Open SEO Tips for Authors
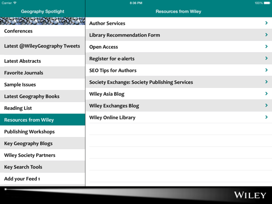Screen dimensions: 272x204 pyautogui.click(x=179, y=70)
